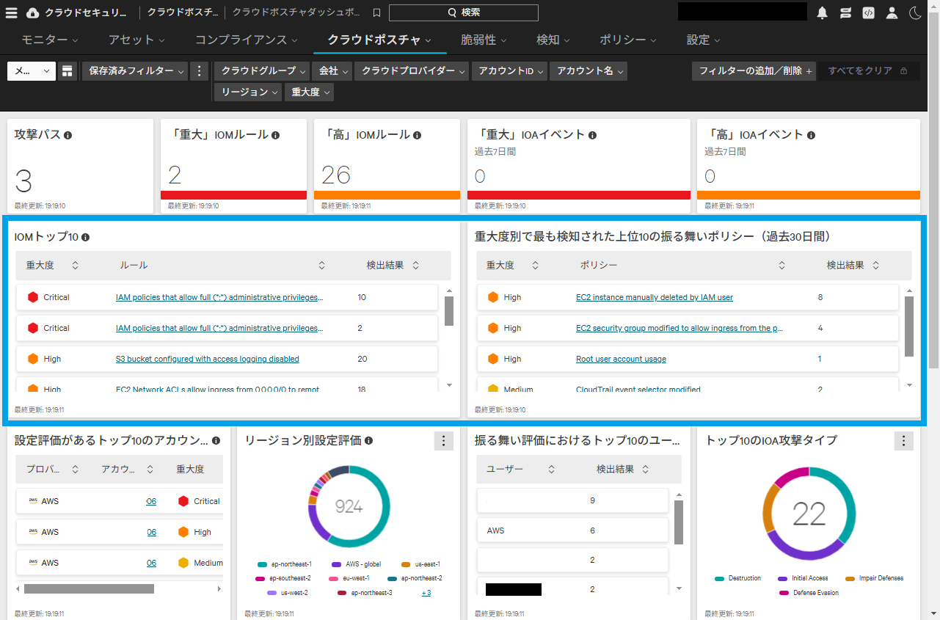Open the messages icon beside the bell

tap(845, 12)
